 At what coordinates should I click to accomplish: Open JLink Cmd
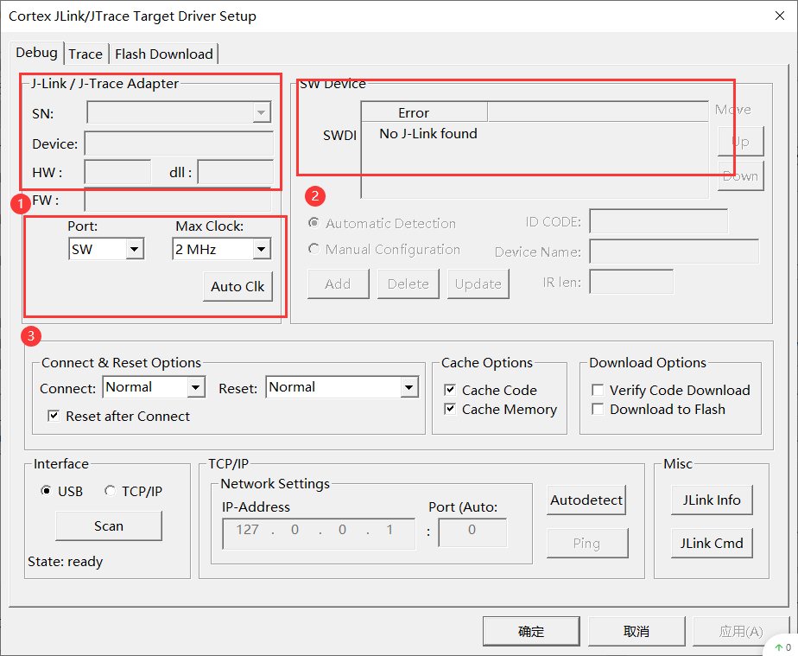tap(712, 543)
